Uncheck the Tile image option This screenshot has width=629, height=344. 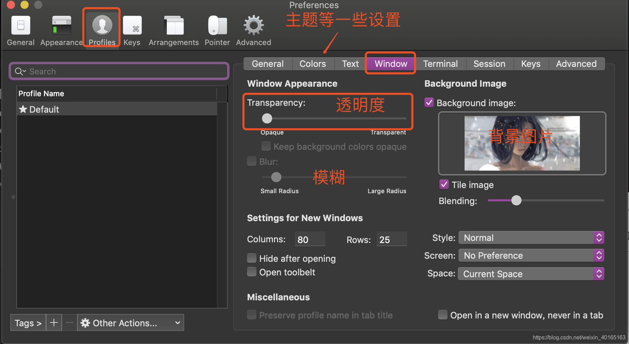coord(444,184)
